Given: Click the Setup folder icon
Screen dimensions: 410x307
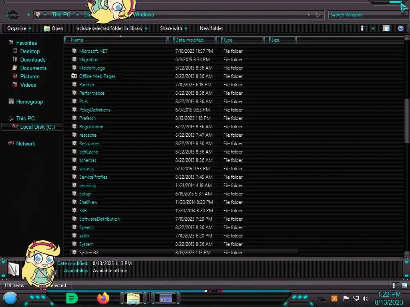Looking at the screenshot, I should click(74, 193).
